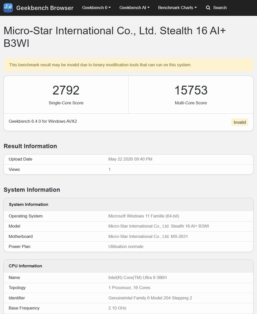
Task: Click the Power Plan label
Action: click(x=19, y=246)
